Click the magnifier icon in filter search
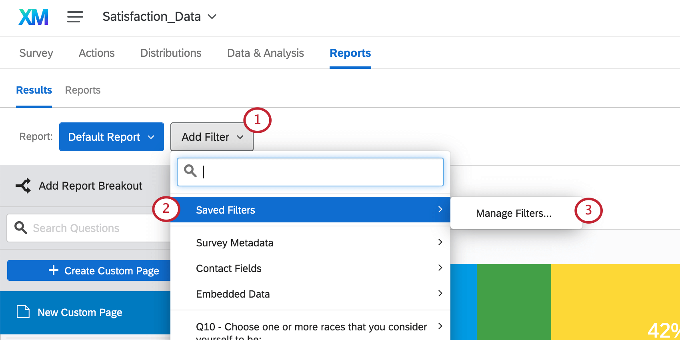Viewport: 680px width, 340px height. pos(190,171)
